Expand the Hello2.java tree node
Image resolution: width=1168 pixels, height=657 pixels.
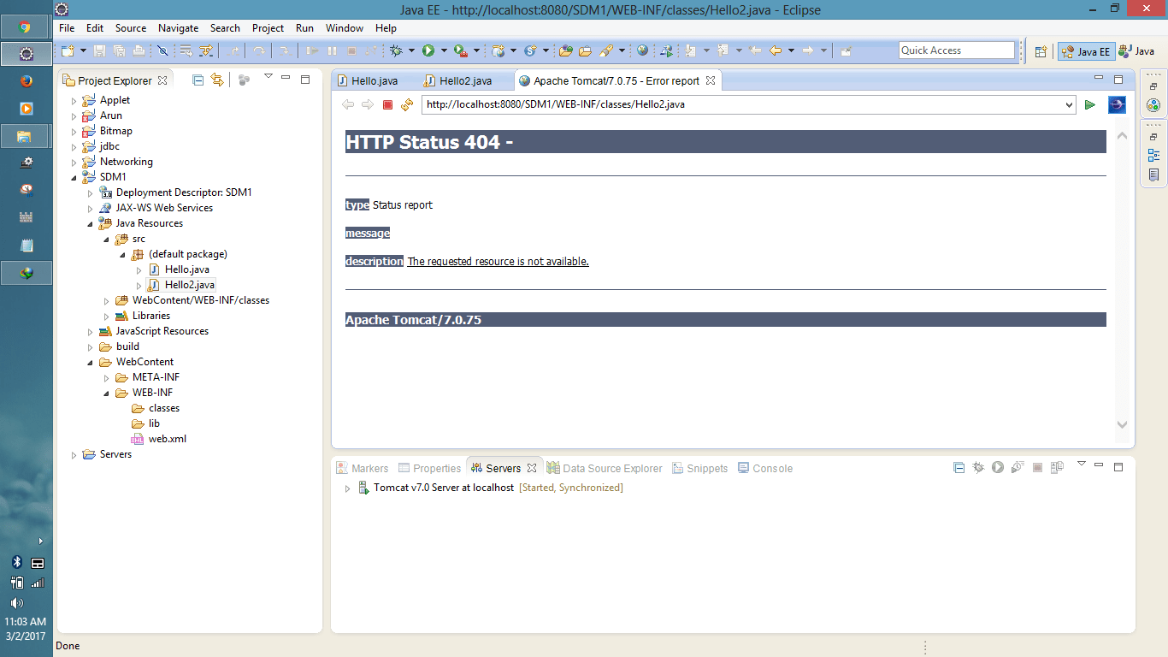pyautogui.click(x=139, y=285)
